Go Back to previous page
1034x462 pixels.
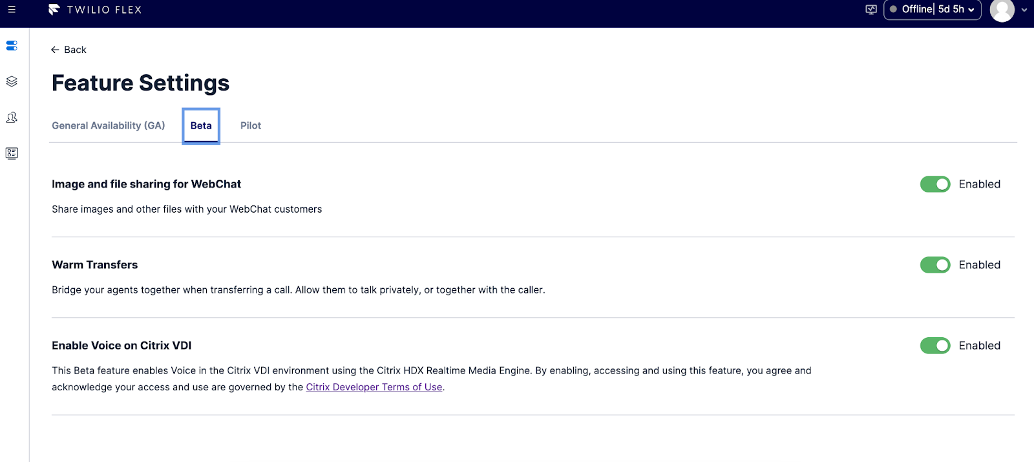[x=69, y=50]
